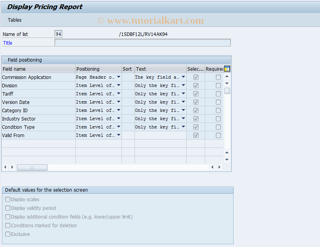
Task: Enable the Required checkbox for Tariff
Action: 218,94
